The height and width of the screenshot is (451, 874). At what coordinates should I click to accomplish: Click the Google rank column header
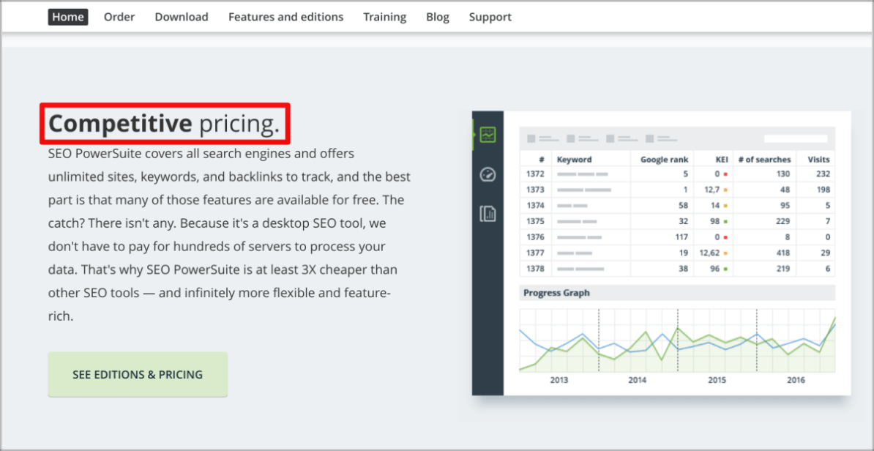click(x=664, y=159)
